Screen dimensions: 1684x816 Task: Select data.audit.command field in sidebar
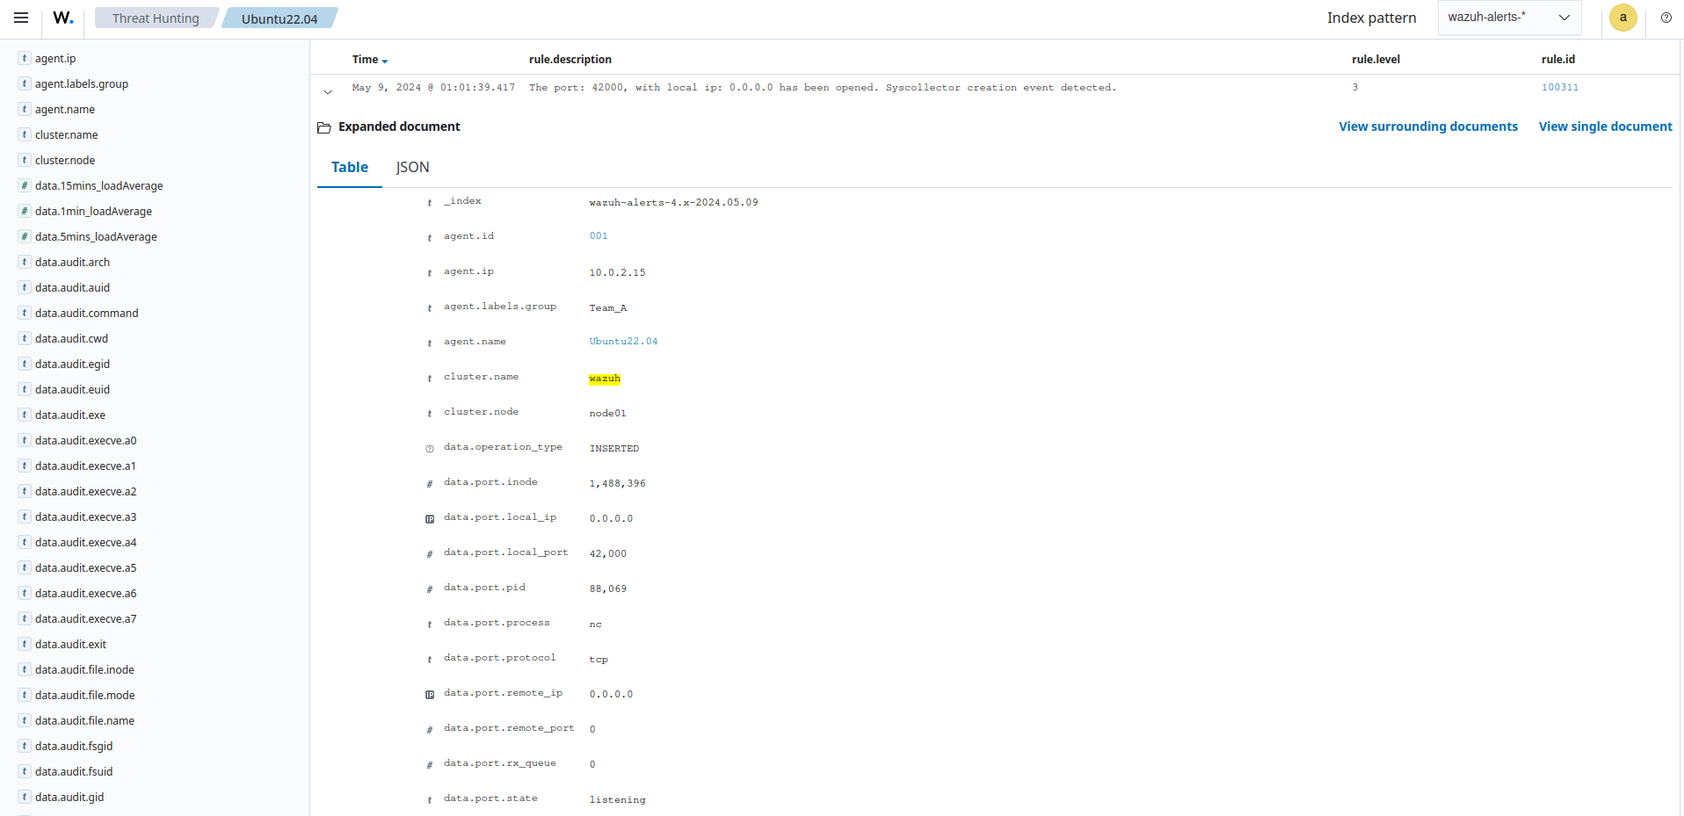86,313
